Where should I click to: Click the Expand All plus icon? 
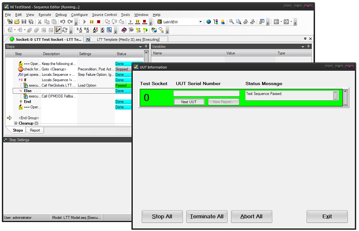44,30
